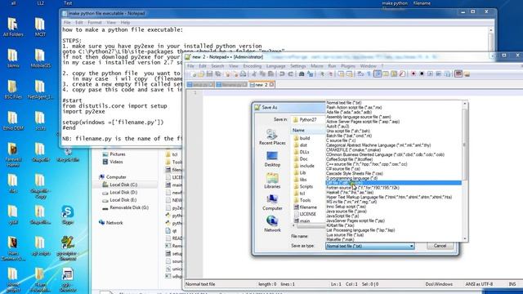Screen dimensions: 523x294
Task: Click the Save All icon in Notepad++ toolbar
Action: [218, 74]
